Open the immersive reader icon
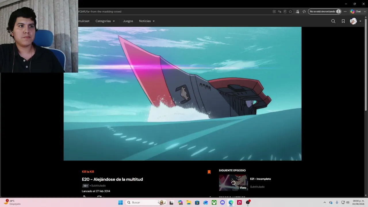The height and width of the screenshot is (207, 368). 285,11
